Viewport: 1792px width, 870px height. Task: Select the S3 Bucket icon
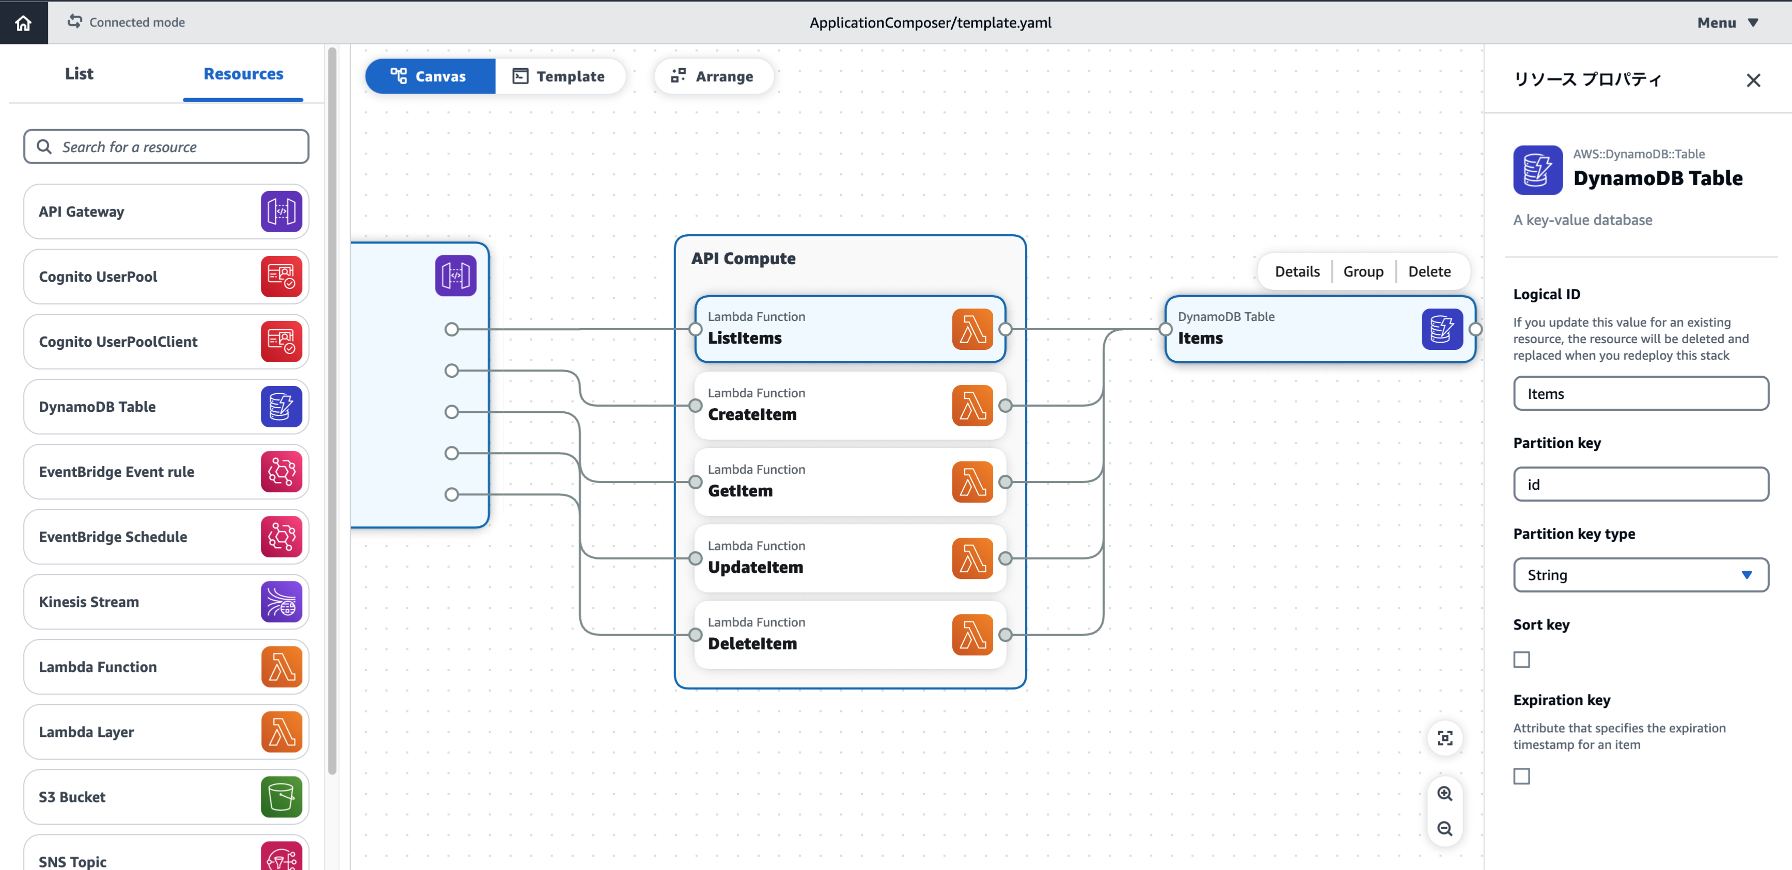pyautogui.click(x=281, y=797)
